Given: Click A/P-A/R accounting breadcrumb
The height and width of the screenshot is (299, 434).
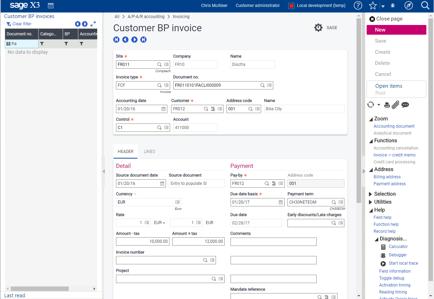Looking at the screenshot, I should coord(146,17).
